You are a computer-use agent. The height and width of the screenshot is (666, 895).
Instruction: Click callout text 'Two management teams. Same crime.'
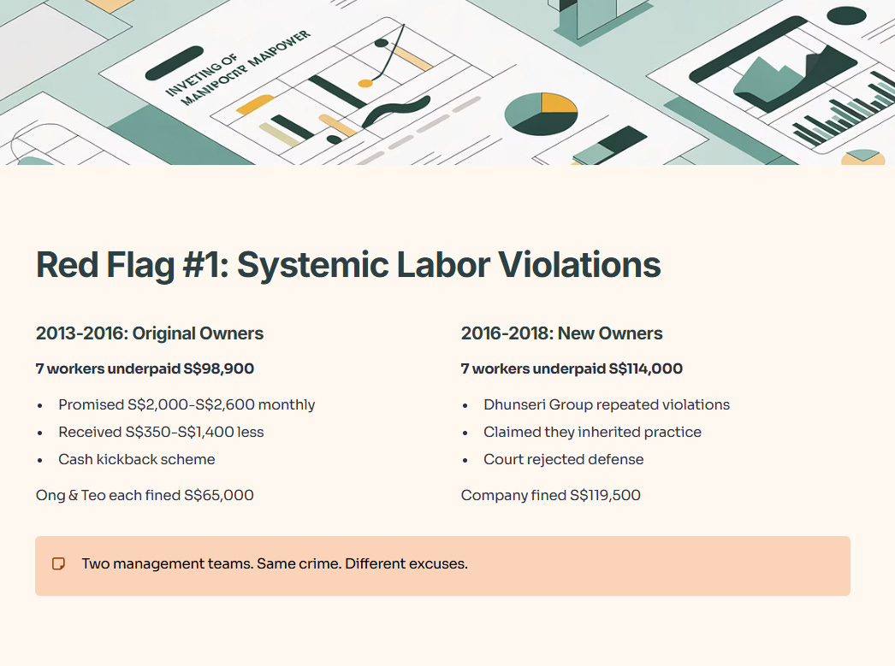(211, 564)
